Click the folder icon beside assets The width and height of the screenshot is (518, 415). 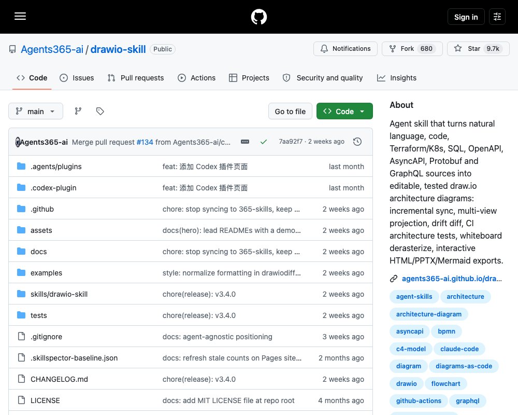21,230
